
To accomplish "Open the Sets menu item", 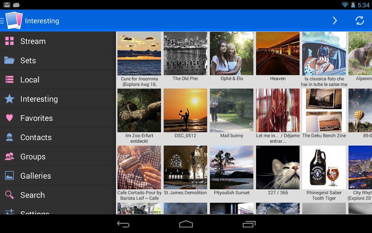I will 58,60.
